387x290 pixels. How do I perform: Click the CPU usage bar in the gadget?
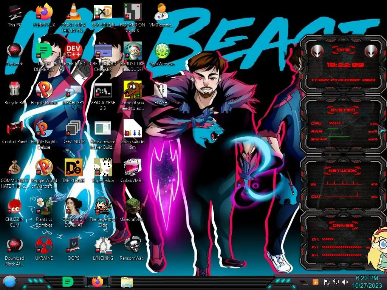[335, 123]
